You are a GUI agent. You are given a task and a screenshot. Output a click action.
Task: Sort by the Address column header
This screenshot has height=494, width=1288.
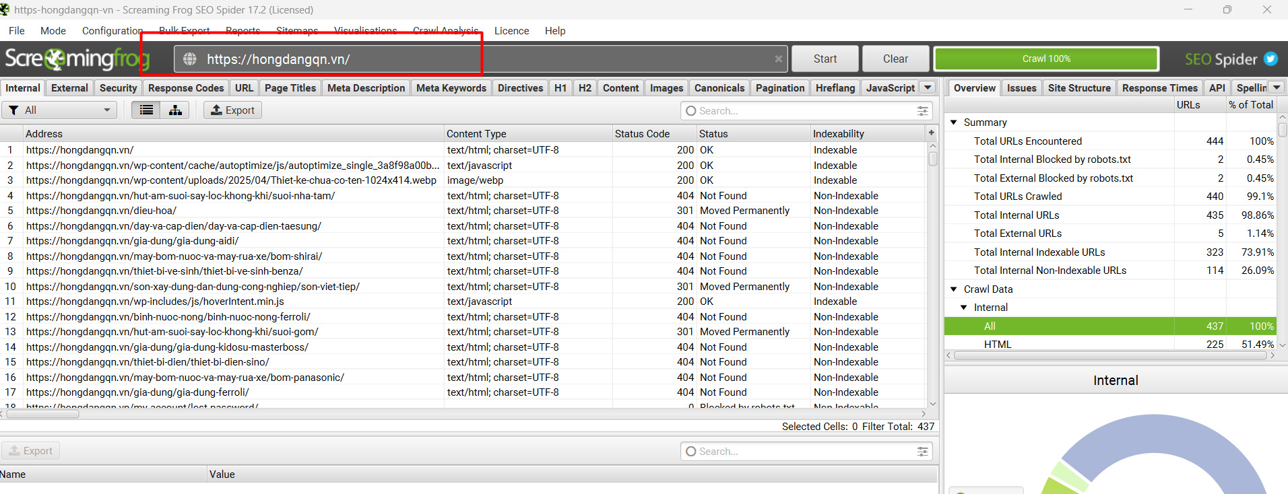pos(234,133)
